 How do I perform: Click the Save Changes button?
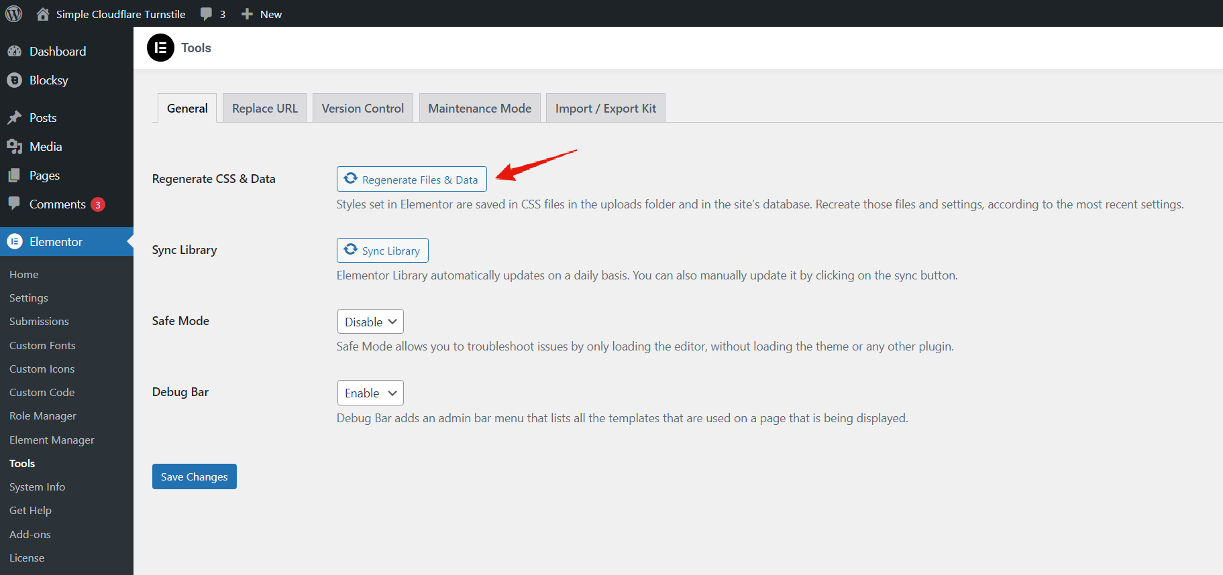point(195,476)
